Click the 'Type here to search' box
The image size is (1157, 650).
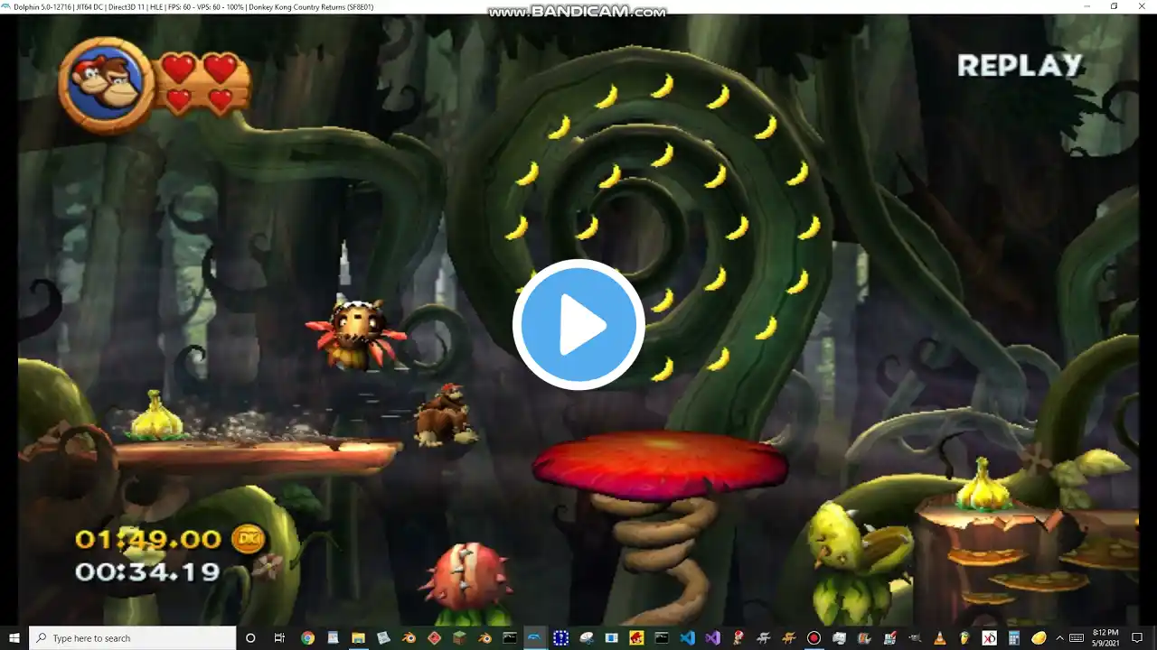tap(132, 638)
